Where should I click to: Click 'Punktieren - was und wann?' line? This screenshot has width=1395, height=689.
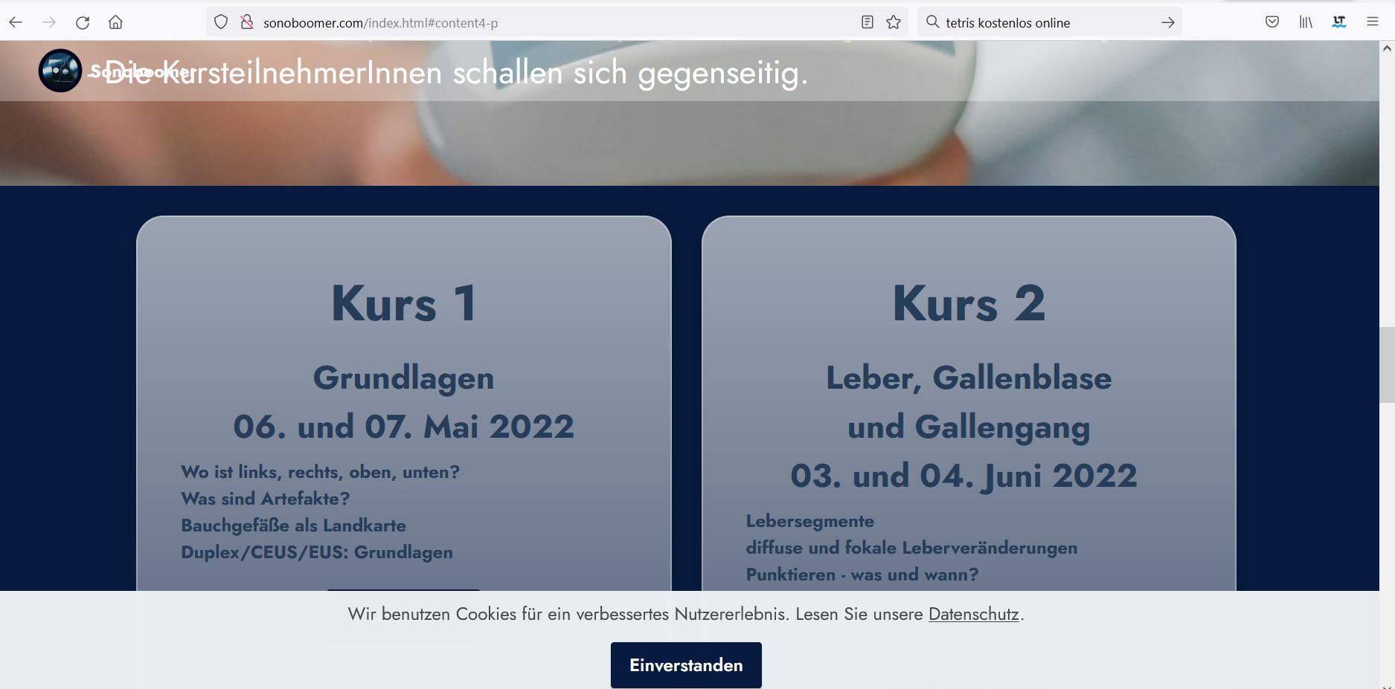pos(862,575)
